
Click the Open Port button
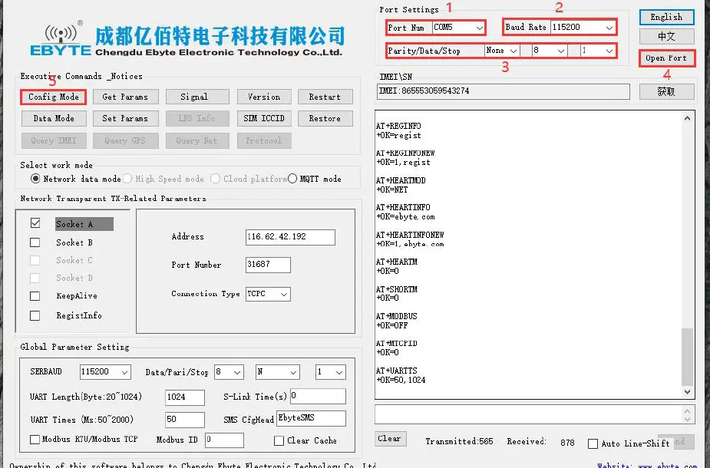[x=666, y=58]
